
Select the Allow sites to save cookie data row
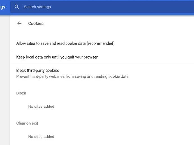point(102,43)
